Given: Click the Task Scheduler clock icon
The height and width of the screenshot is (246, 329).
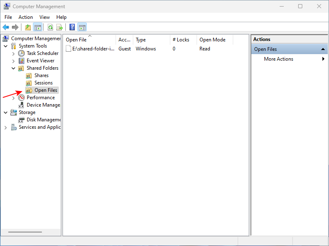Looking at the screenshot, I should click(21, 53).
